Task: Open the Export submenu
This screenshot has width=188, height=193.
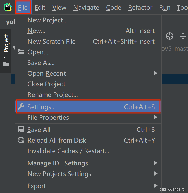Action: pyautogui.click(x=156, y=186)
